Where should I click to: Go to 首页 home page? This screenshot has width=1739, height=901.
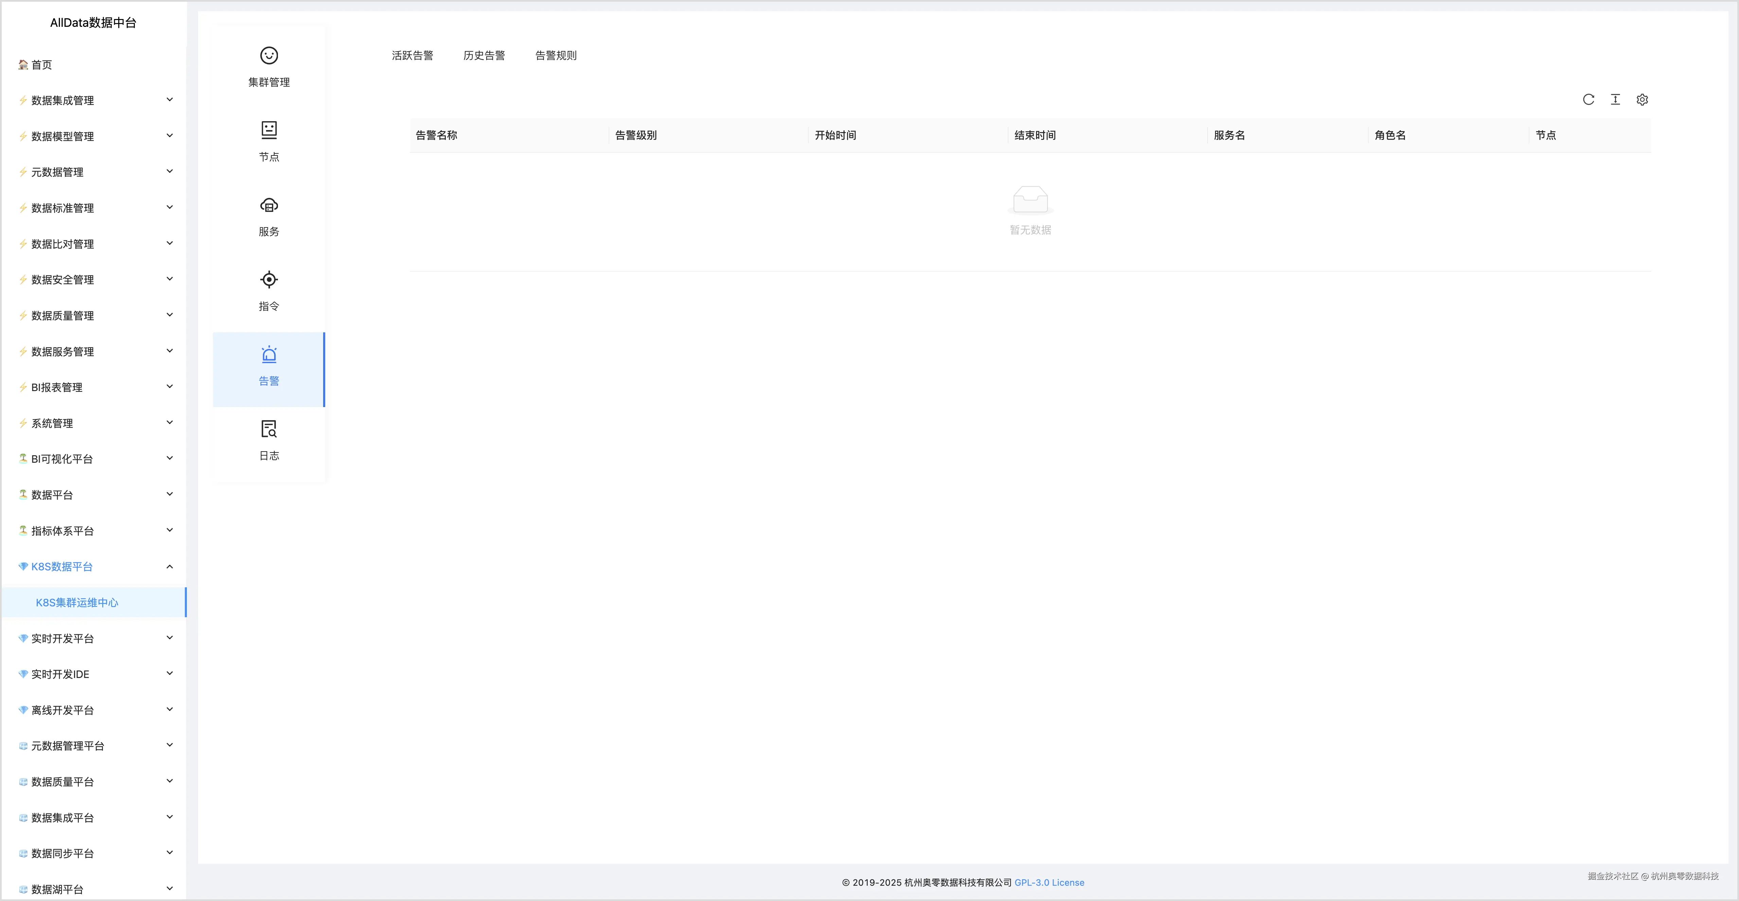pos(41,65)
